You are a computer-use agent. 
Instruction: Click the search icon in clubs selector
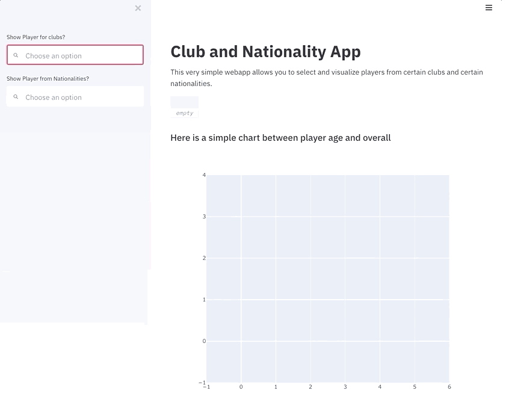point(16,55)
